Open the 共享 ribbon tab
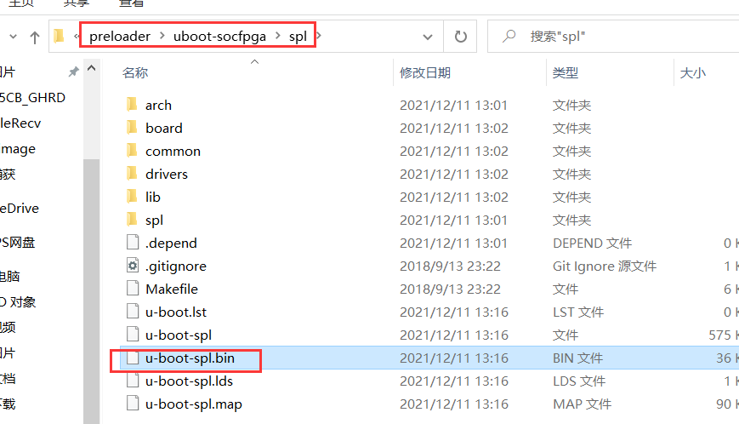The height and width of the screenshot is (424, 739). tap(76, 3)
